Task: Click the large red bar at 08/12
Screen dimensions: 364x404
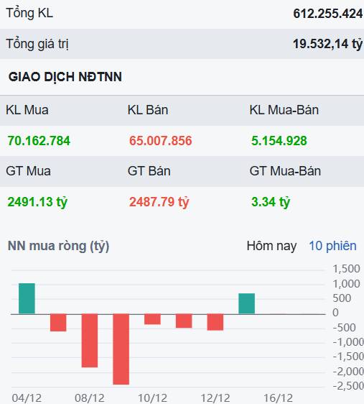Action: (90, 340)
